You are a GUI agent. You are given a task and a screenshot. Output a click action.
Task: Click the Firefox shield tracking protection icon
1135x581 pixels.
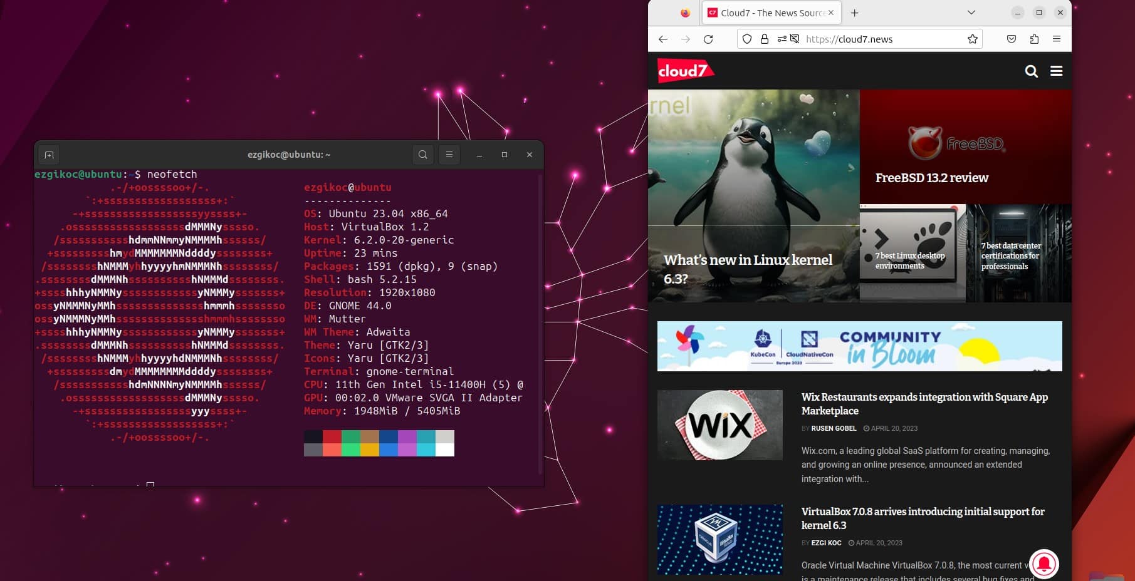point(747,39)
